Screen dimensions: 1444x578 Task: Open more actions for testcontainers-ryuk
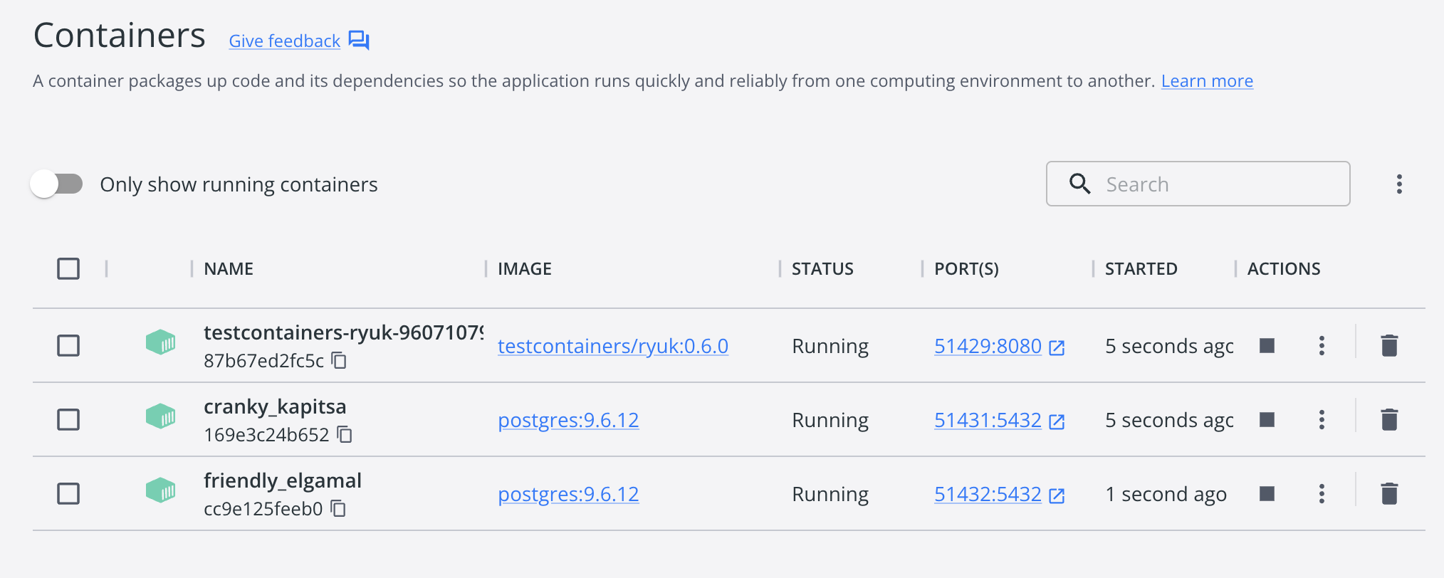[1322, 346]
